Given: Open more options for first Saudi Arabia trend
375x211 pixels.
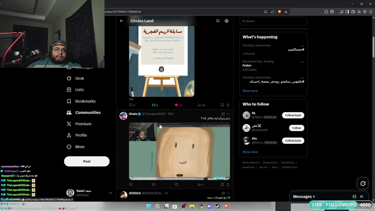Looking at the screenshot, I should pyautogui.click(x=302, y=46).
